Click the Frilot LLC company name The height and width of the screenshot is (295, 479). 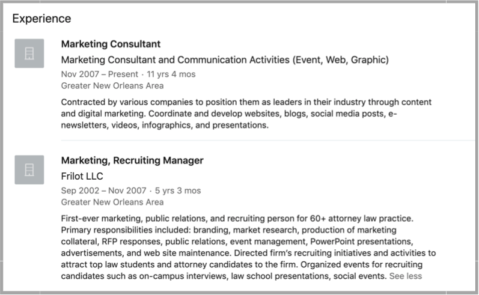[82, 176]
